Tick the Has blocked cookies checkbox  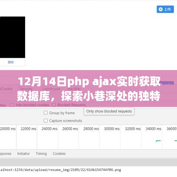pos(13,105)
